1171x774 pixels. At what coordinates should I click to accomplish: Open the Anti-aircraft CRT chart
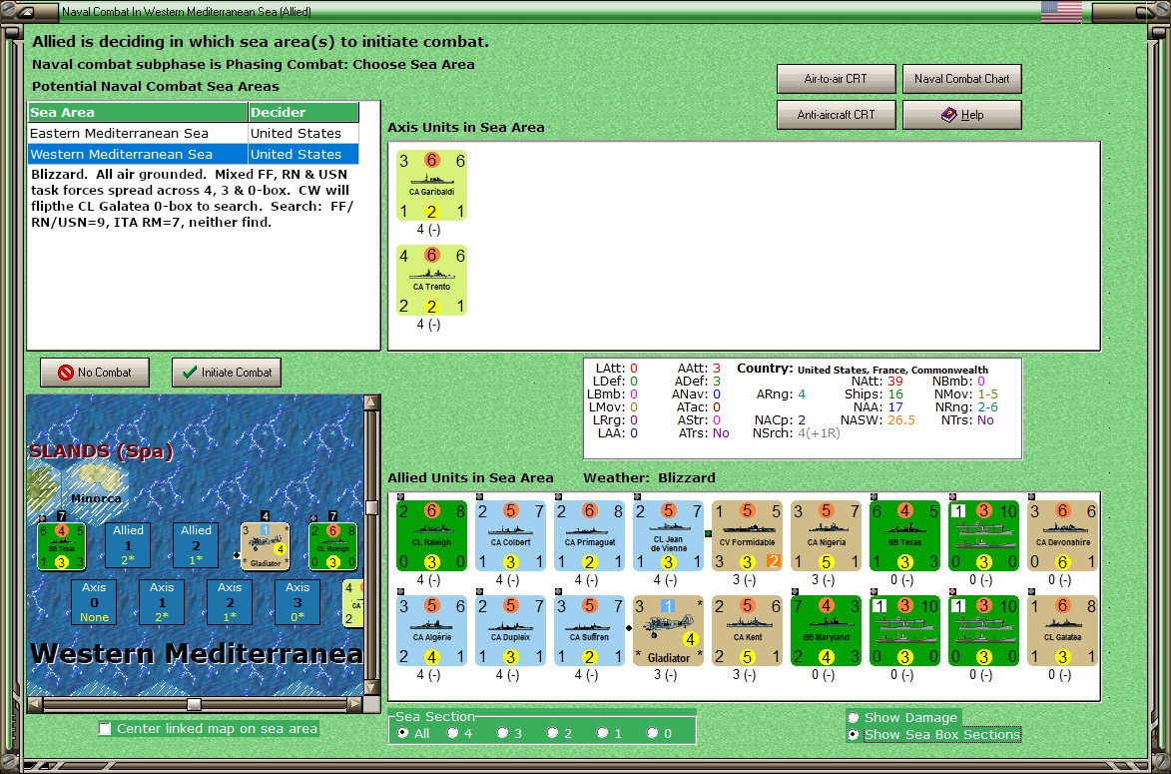click(836, 114)
